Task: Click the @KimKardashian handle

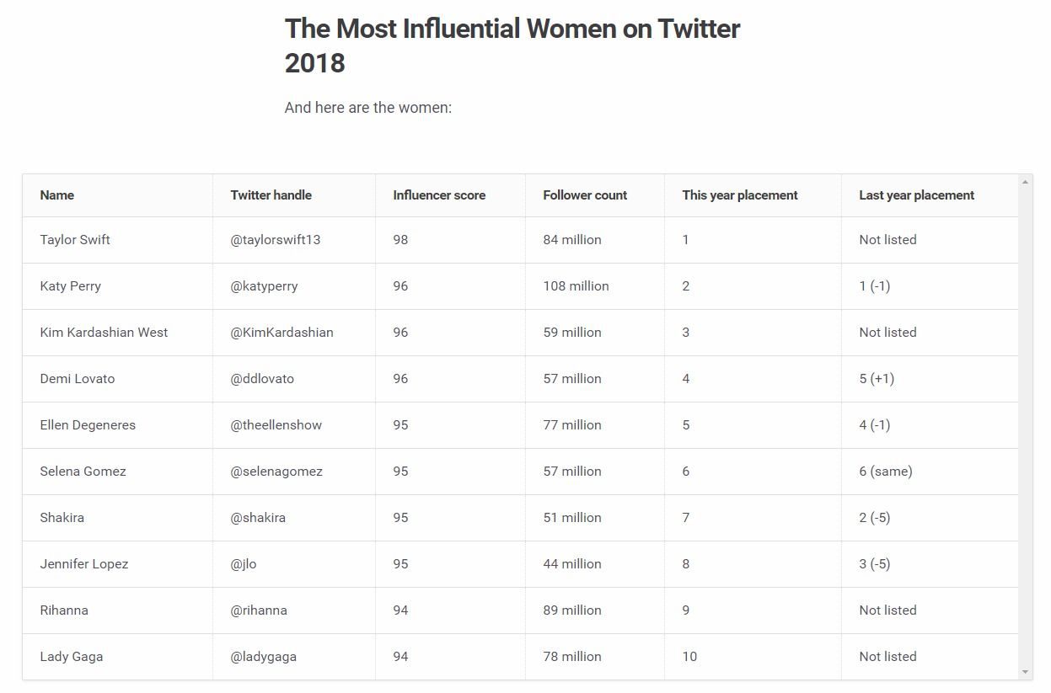Action: point(282,333)
